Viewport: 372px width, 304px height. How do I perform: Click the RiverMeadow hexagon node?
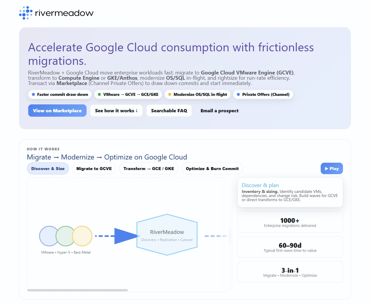tap(167, 235)
